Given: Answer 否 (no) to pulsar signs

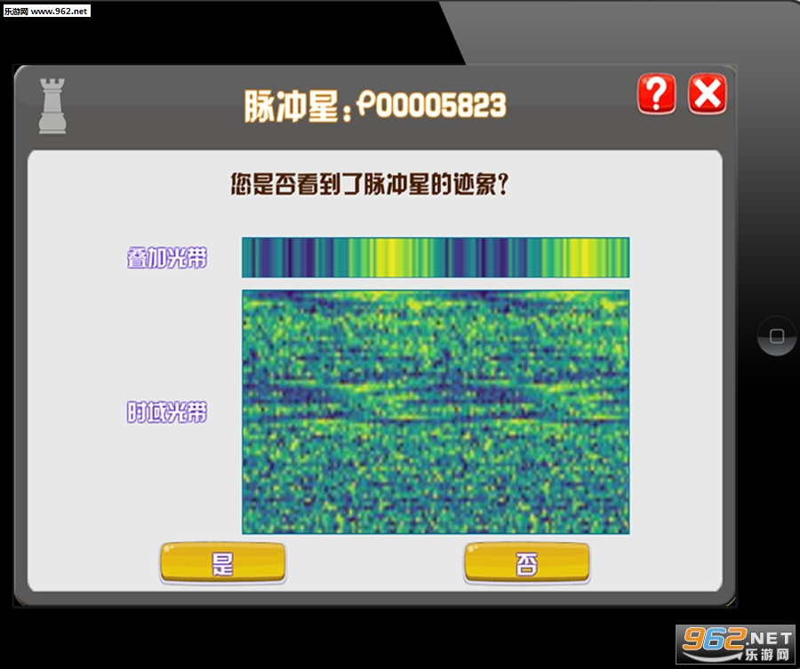Looking at the screenshot, I should click(x=526, y=562).
